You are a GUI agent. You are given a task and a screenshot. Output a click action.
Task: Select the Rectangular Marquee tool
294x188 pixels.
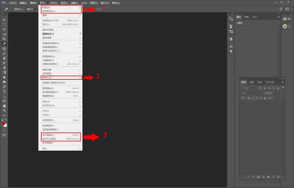click(4, 25)
